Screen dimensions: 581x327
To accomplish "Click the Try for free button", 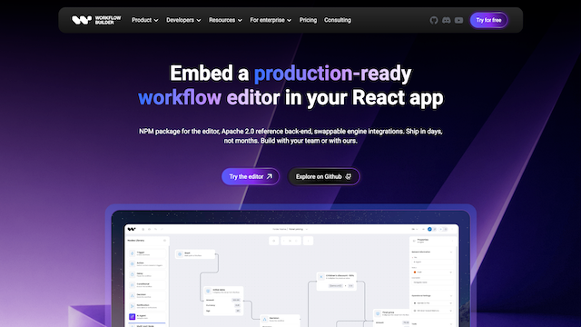I will coord(488,20).
